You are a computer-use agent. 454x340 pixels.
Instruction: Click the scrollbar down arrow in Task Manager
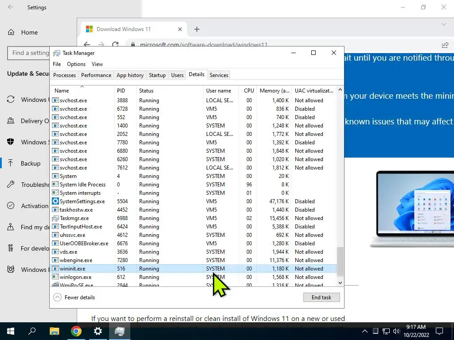tap(340, 283)
